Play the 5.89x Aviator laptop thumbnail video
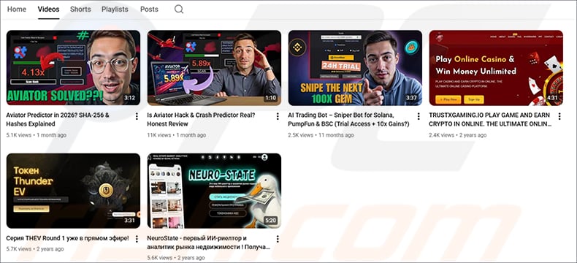577x263 pixels. [x=214, y=68]
